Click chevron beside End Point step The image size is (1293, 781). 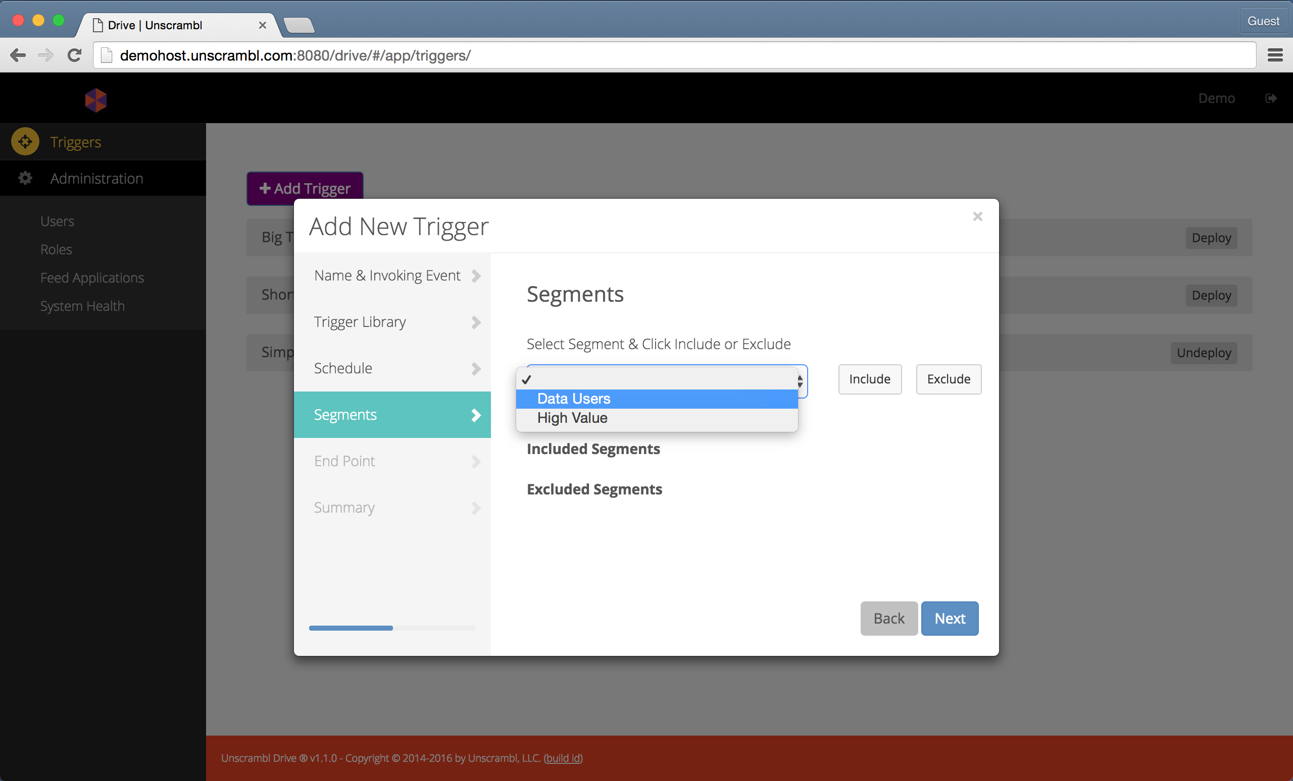(476, 461)
